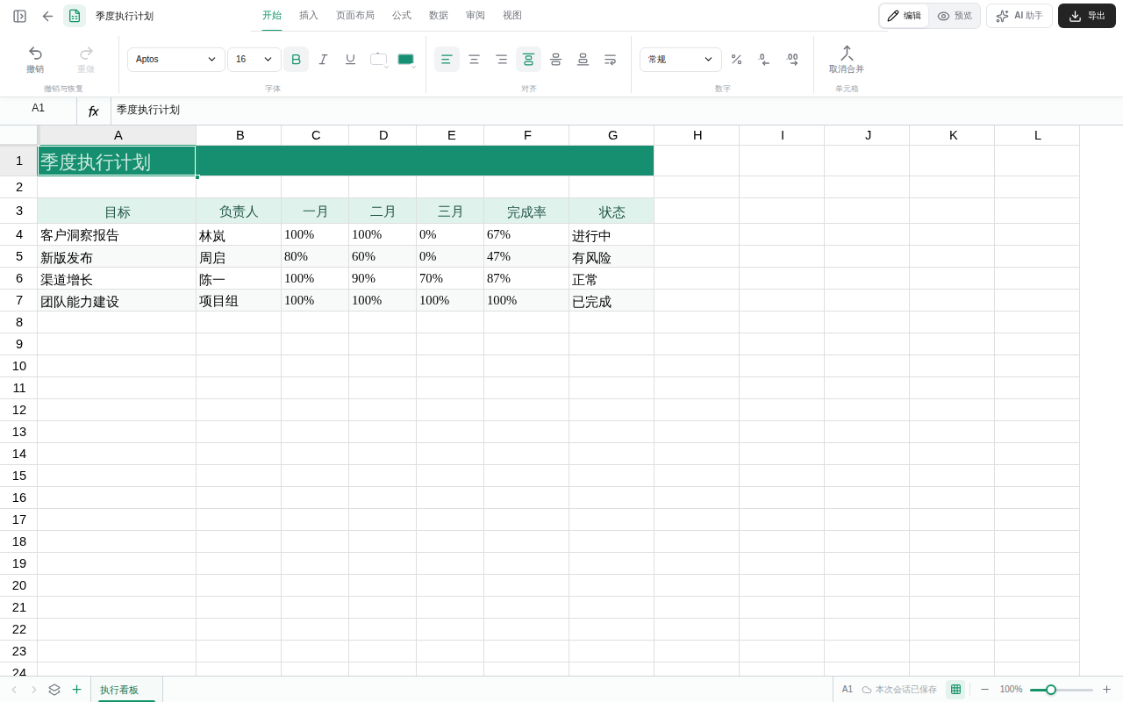
Task: Open the font size 16 dropdown
Action: (x=254, y=60)
